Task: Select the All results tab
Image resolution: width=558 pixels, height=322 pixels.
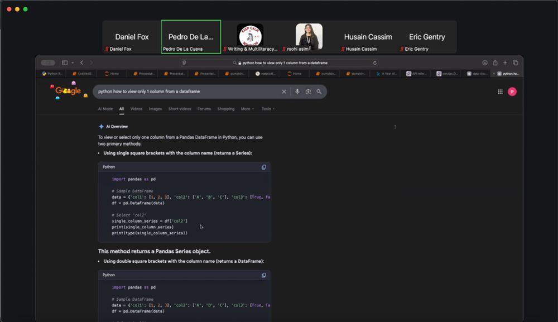Action: (x=121, y=109)
